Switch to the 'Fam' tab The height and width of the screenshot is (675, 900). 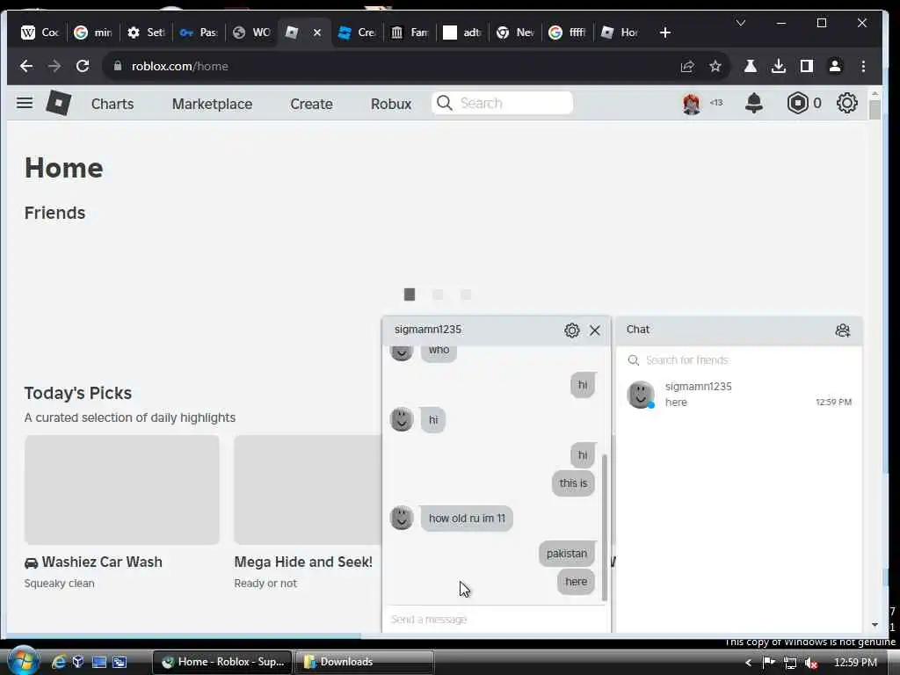click(x=410, y=33)
